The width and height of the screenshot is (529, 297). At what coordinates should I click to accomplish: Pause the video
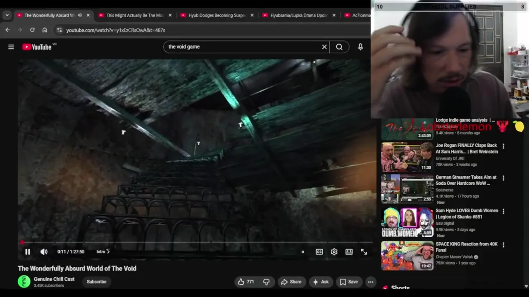click(28, 252)
